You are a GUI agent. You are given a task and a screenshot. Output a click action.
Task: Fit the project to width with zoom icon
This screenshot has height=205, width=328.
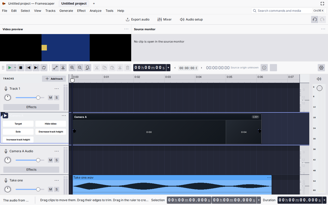tap(88, 68)
